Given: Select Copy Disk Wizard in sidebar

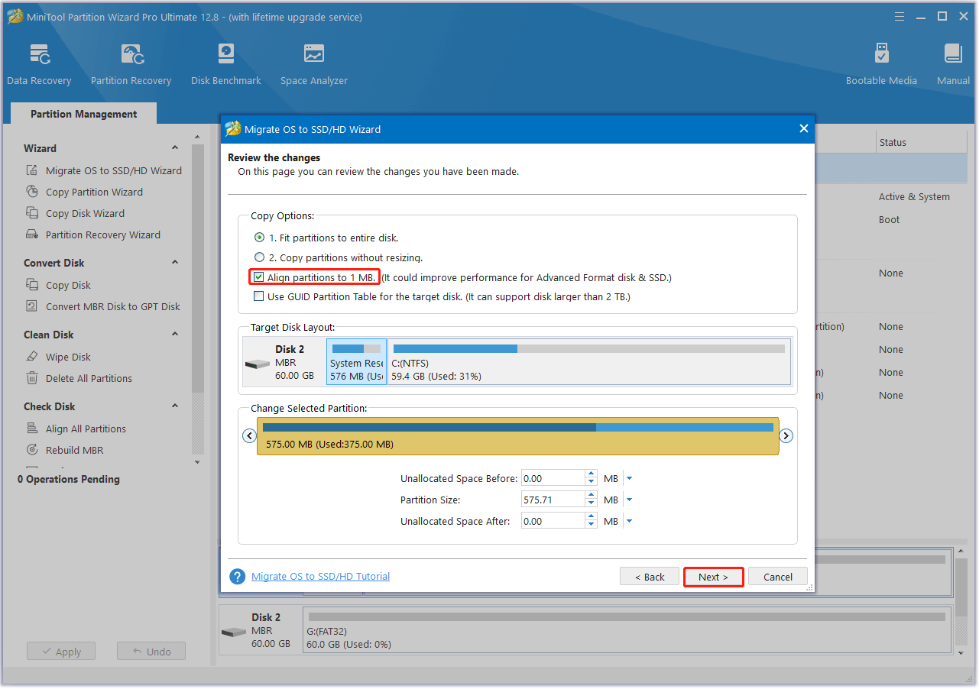Looking at the screenshot, I should pos(86,213).
